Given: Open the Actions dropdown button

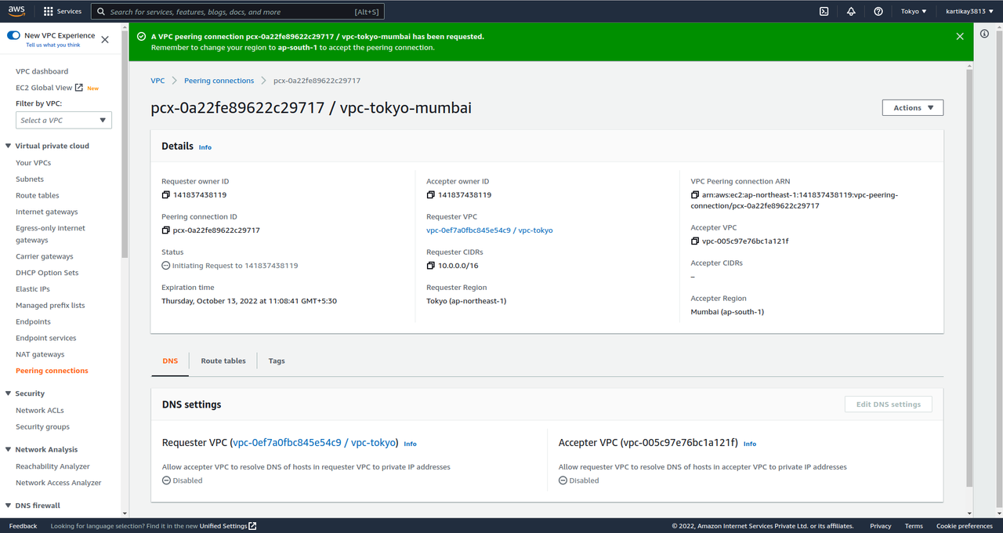Looking at the screenshot, I should [913, 108].
